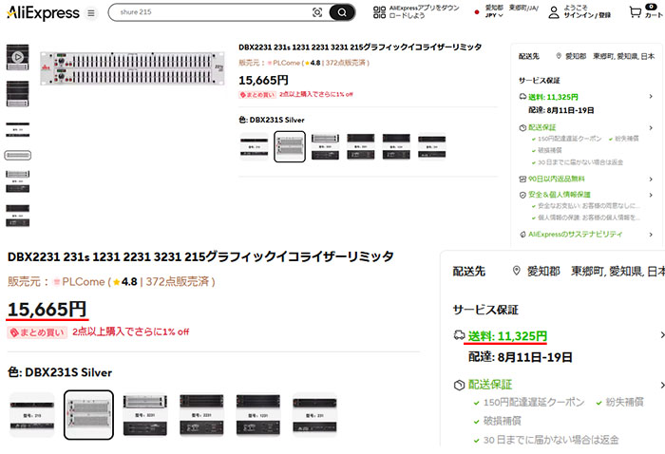
Task: Select enlarged 型号: 231 swatch
Action: point(314,415)
